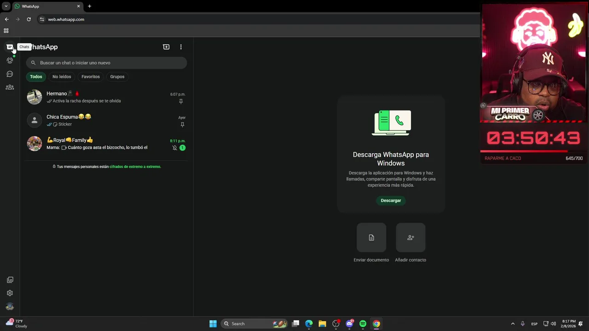This screenshot has width=589, height=331.
Task: Open the Chica Espuma conversation name
Action: pos(69,117)
